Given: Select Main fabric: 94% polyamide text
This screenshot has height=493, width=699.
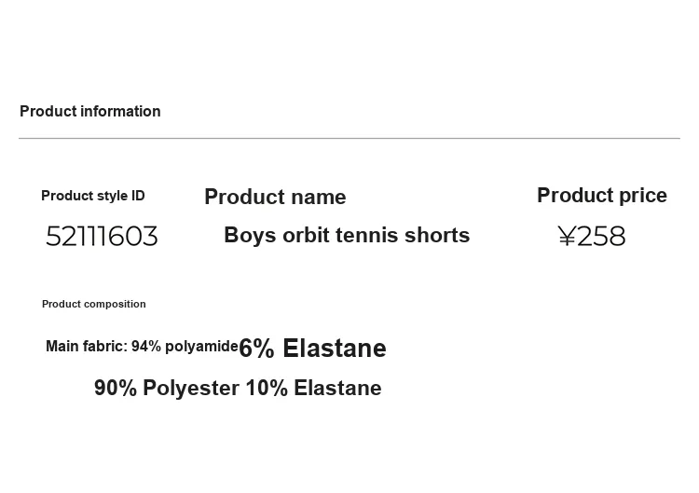Looking at the screenshot, I should pyautogui.click(x=142, y=347).
